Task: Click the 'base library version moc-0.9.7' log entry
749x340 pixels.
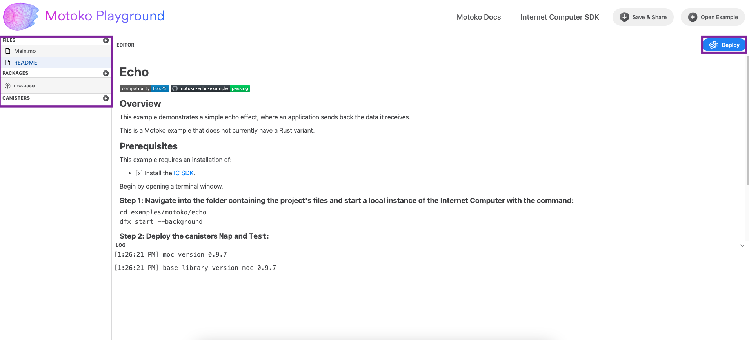Action: (x=195, y=268)
